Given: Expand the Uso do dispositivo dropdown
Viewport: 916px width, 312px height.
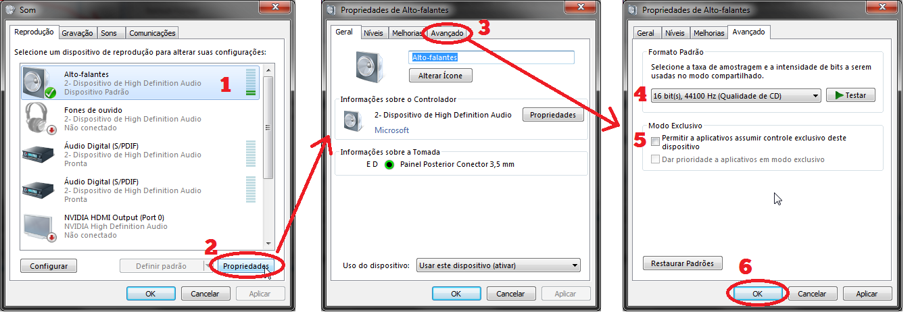Looking at the screenshot, I should (498, 265).
